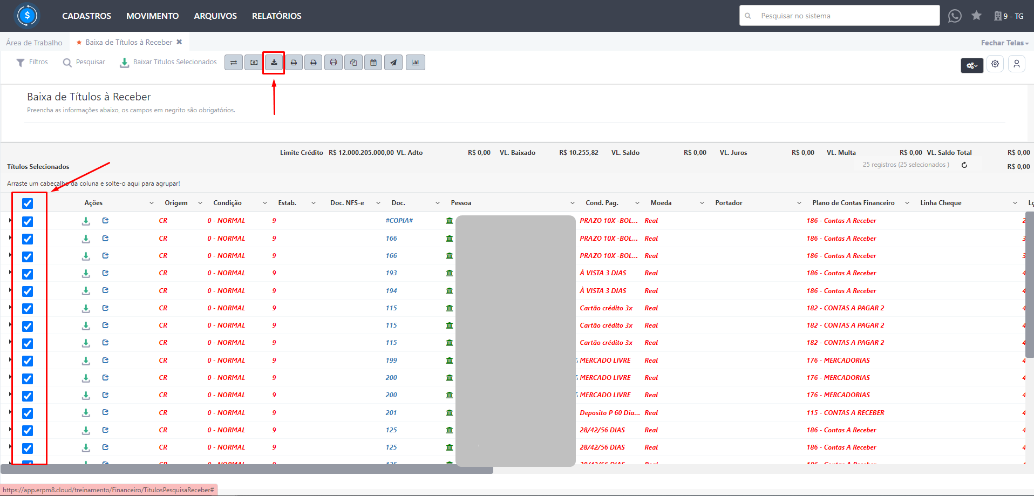1034x496 pixels.
Task: Click the settings cog icon
Action: (x=995, y=64)
